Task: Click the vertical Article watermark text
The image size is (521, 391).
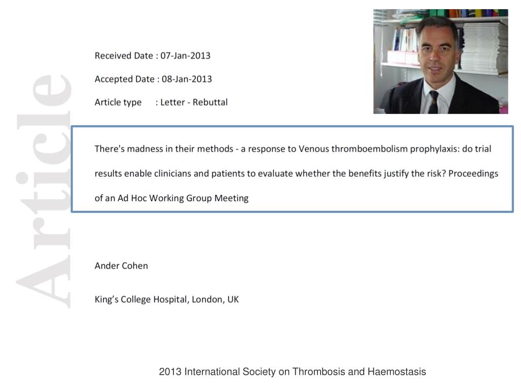Action: tap(44, 191)
